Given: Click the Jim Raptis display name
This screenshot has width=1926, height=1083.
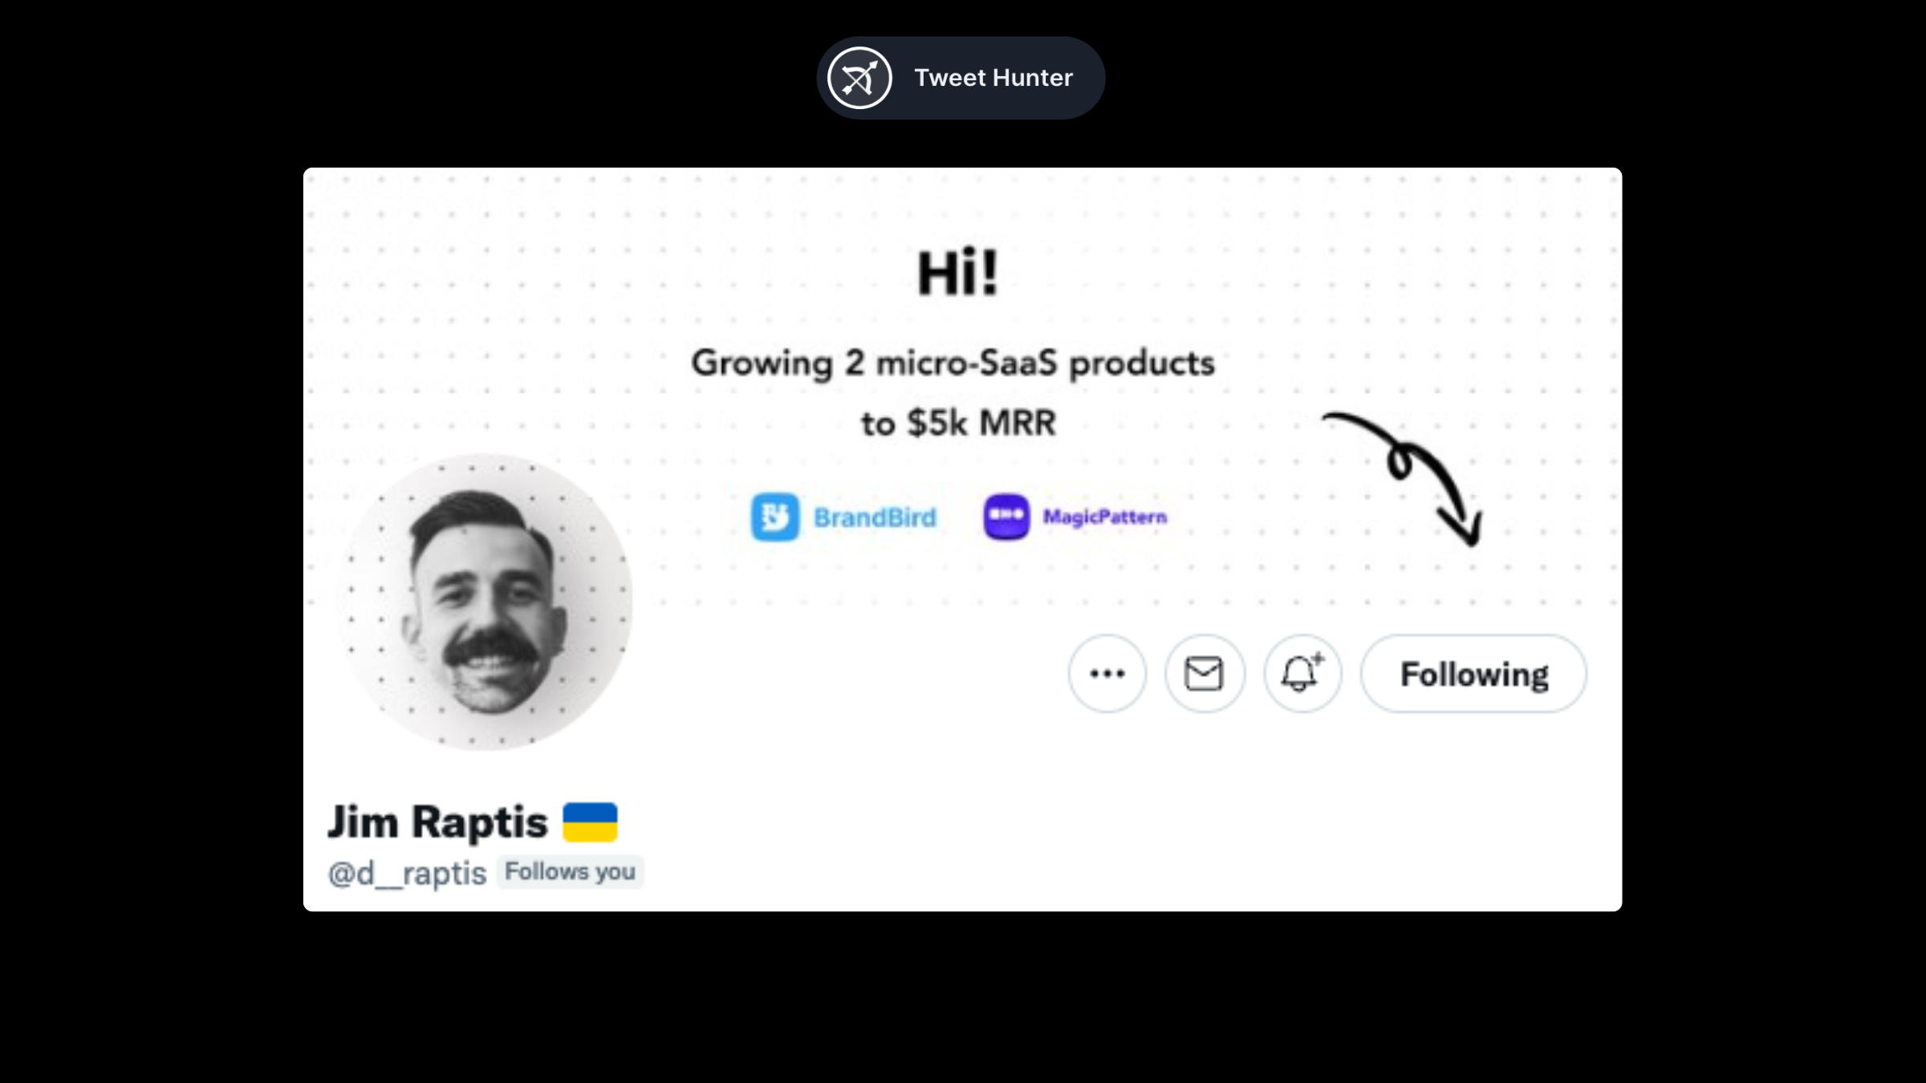Looking at the screenshot, I should [x=437, y=822].
